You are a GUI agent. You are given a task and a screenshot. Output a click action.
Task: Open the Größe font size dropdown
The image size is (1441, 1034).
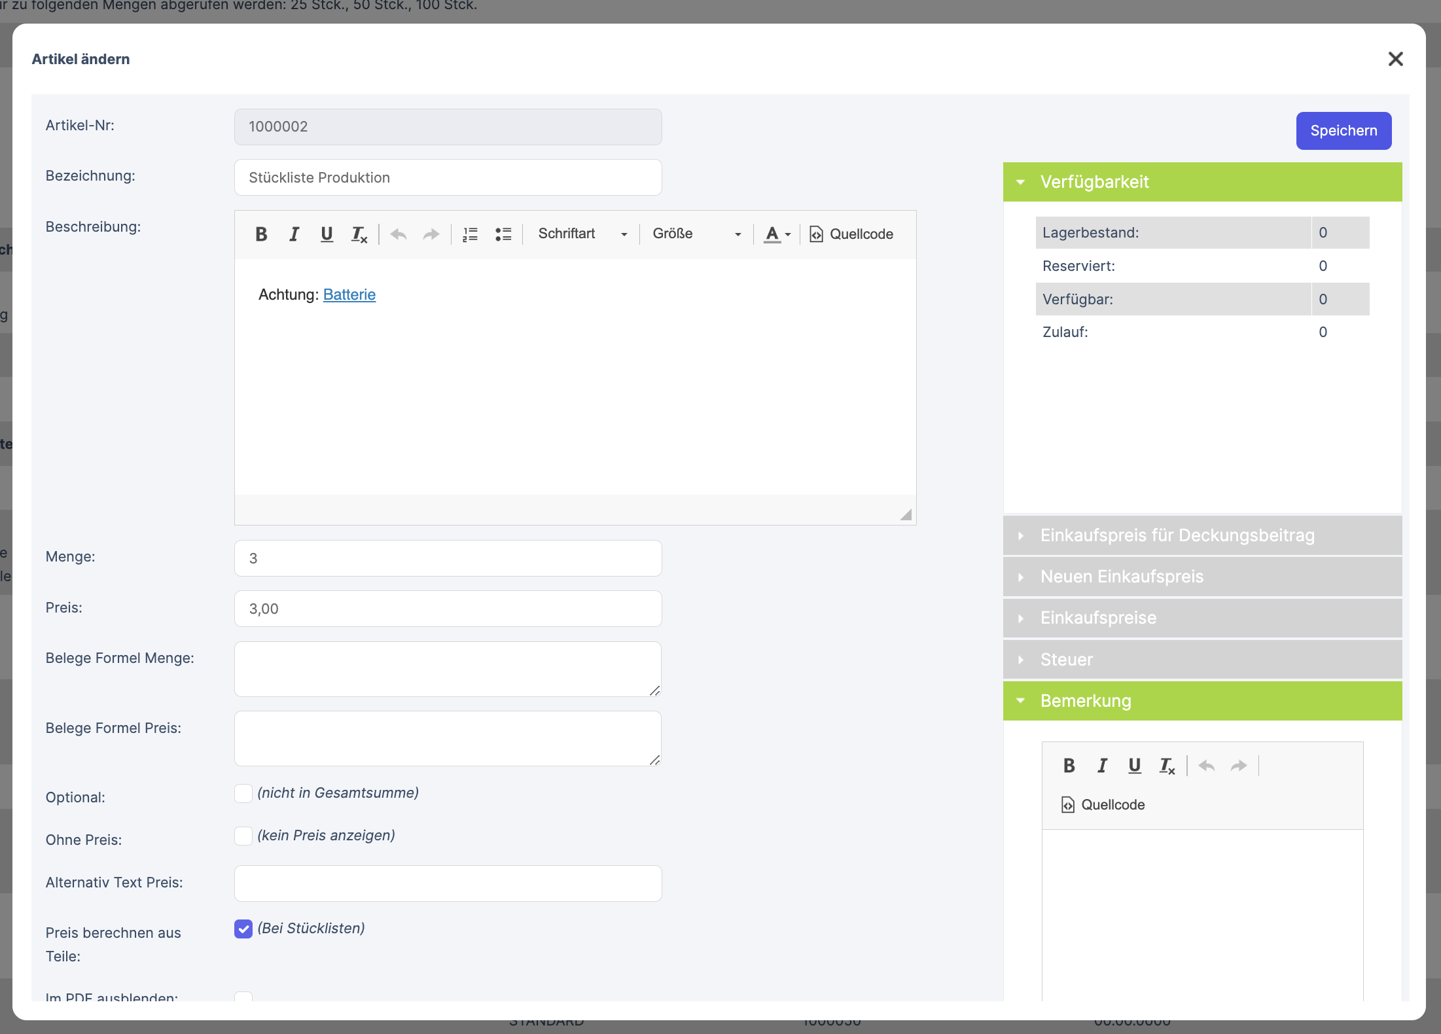click(696, 234)
